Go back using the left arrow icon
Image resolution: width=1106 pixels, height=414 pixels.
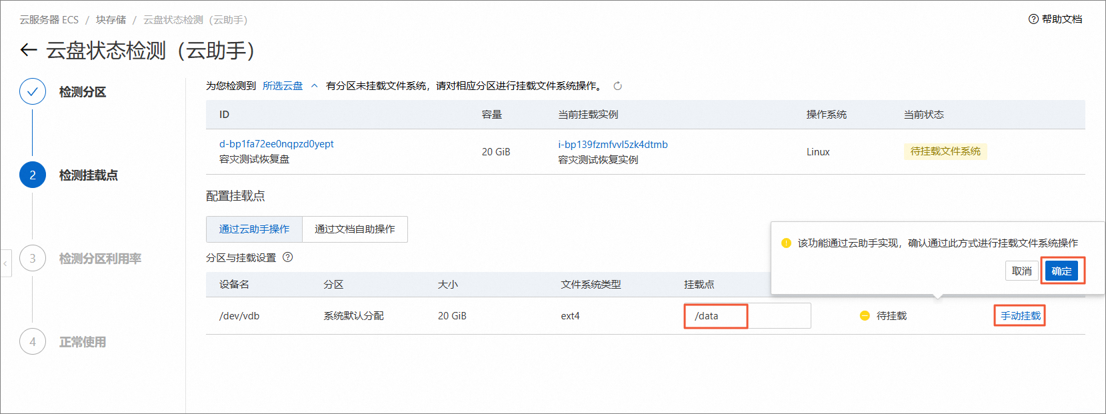pos(28,50)
